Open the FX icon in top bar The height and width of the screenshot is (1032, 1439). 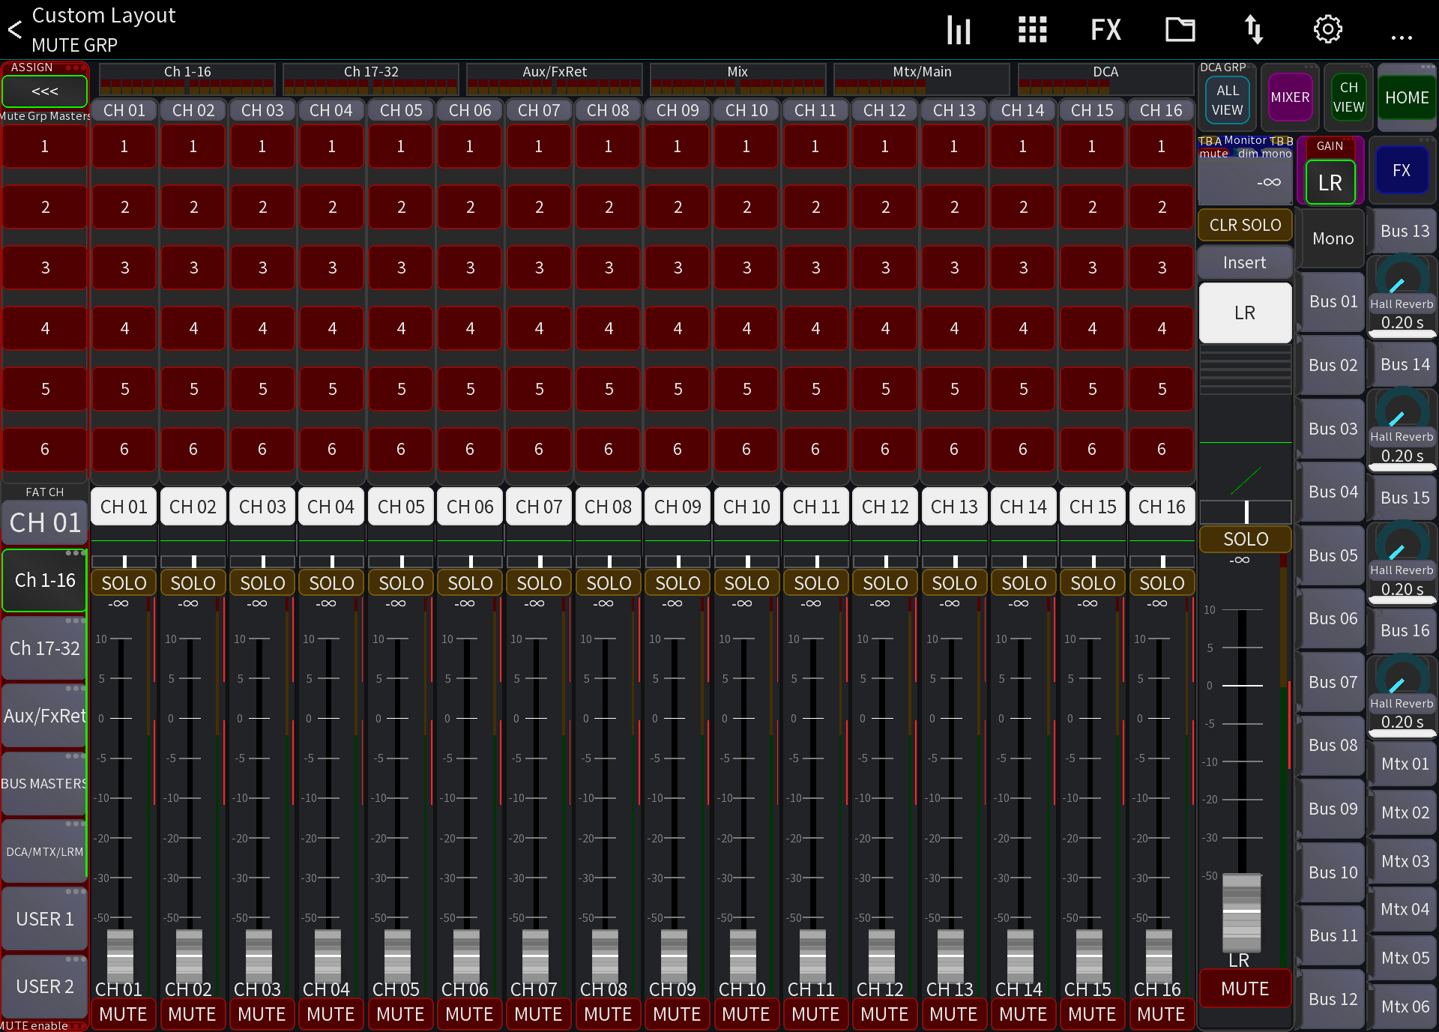point(1105,30)
